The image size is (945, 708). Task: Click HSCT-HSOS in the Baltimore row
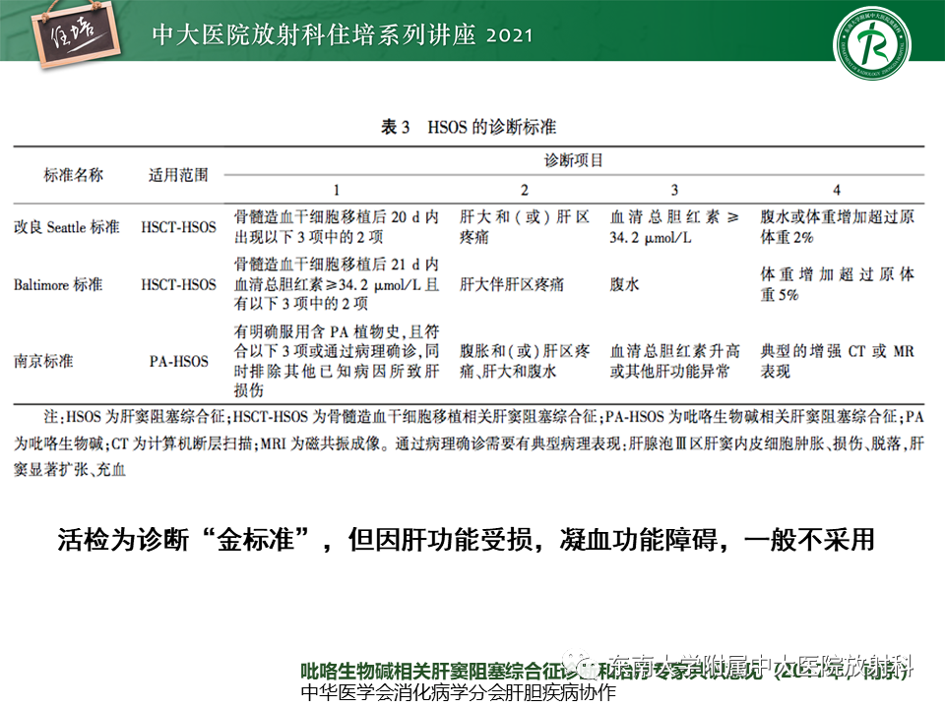[x=178, y=284]
